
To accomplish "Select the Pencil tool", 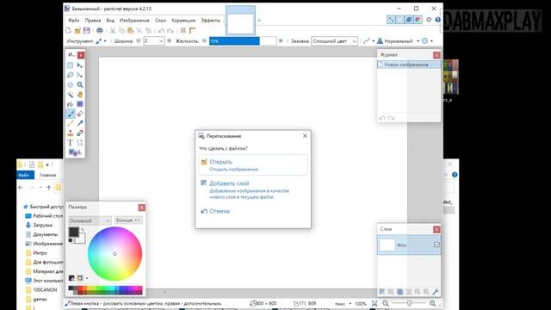I will [71, 123].
